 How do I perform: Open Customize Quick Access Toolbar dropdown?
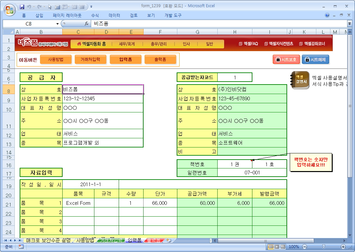click(x=91, y=7)
